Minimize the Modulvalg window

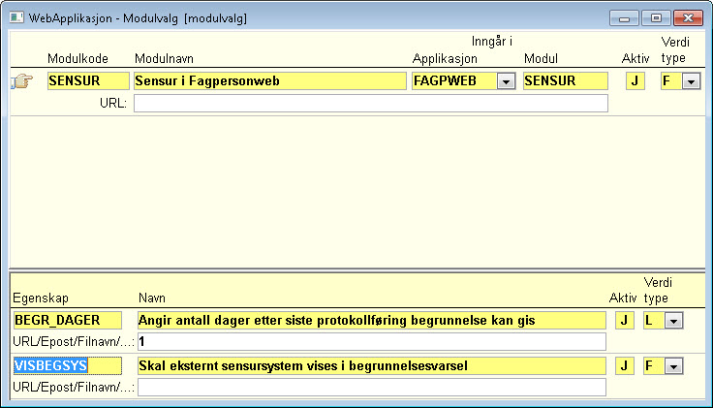tap(624, 18)
